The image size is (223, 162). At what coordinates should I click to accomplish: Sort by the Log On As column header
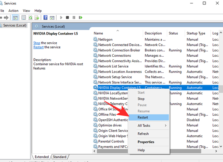coord(215,33)
